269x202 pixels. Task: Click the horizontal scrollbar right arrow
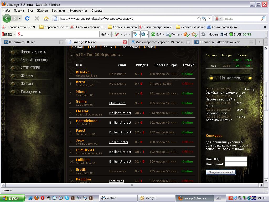coord(261,185)
